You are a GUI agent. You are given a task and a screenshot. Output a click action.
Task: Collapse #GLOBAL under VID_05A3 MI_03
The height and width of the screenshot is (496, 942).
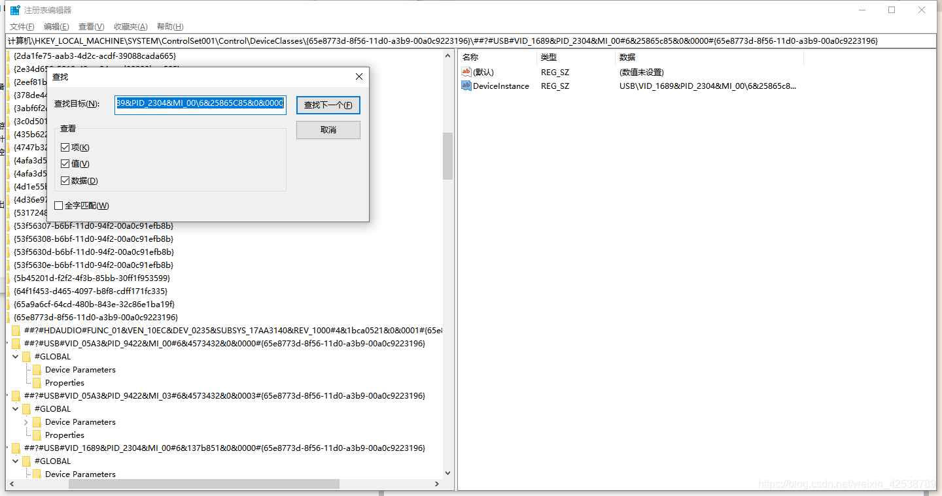[x=15, y=409]
